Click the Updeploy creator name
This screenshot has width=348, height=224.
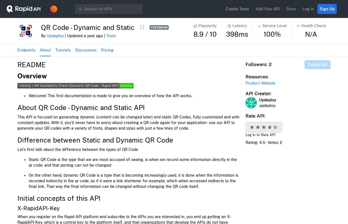click(x=267, y=100)
